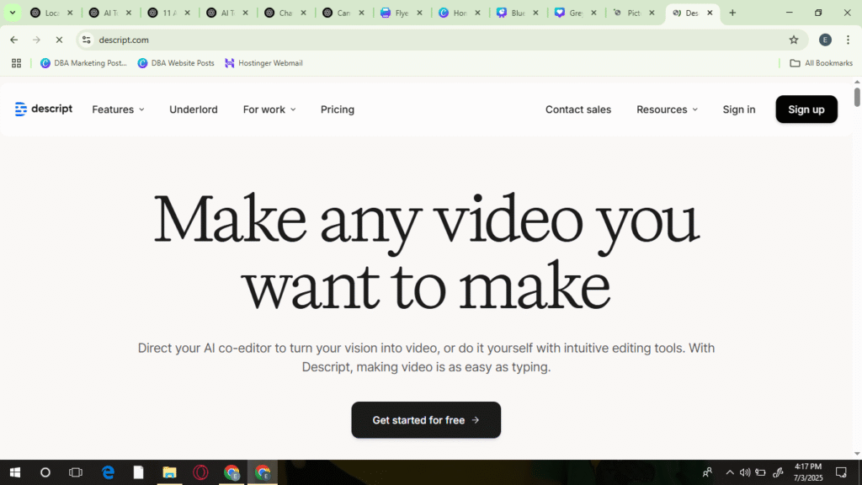Open DBA Marketing Post bookmark
862x485 pixels.
(x=83, y=63)
